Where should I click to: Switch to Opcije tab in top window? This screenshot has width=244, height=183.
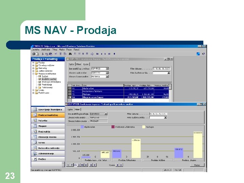(x=86, y=64)
